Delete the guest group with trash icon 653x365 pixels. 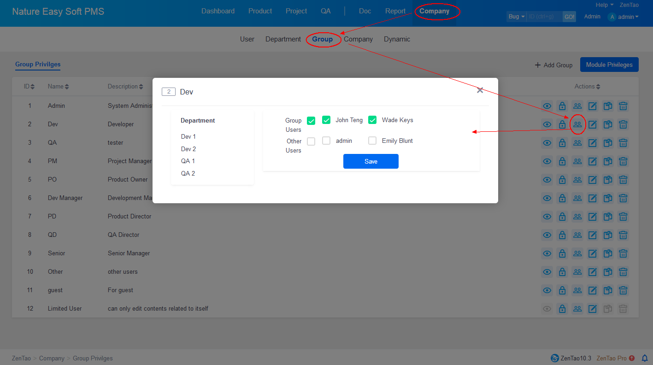[x=623, y=290]
